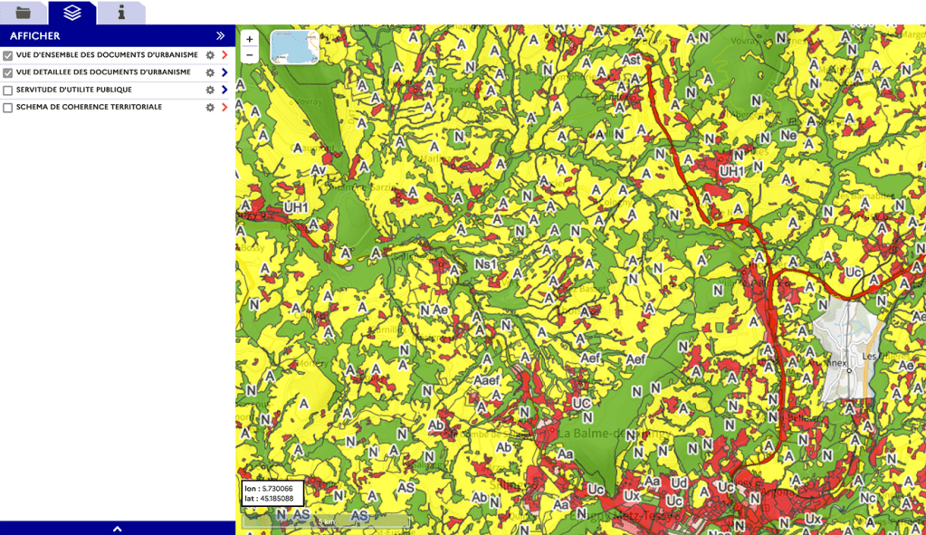Click the overview minimap thumbnail
Screen dimensions: 926x535
pos(294,47)
